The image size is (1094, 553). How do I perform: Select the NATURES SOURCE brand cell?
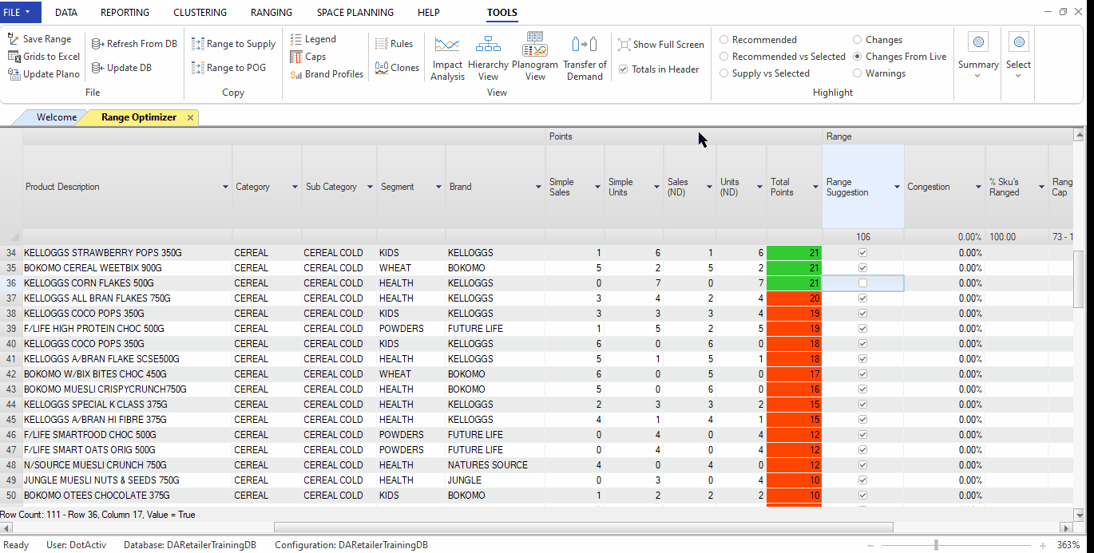(x=495, y=465)
